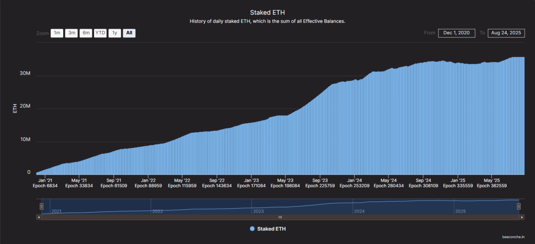Activate the All zoom range button
This screenshot has height=244, width=535.
129,33
